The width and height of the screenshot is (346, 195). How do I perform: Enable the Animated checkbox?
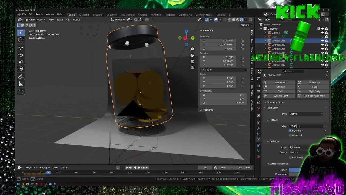(290, 135)
